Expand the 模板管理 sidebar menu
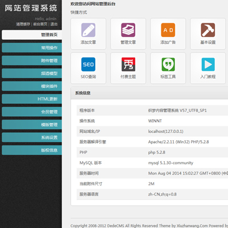This screenshot has width=228, height=228. tap(32, 125)
